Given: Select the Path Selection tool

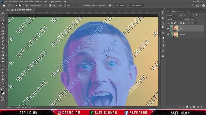Looking at the screenshot, I should pyautogui.click(x=3, y=72).
